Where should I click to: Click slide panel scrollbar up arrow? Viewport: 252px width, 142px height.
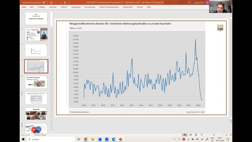(x=52, y=11)
